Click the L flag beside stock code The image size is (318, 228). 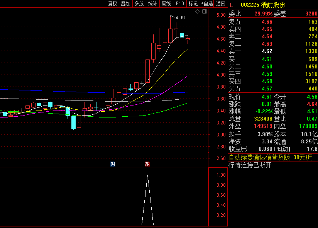pos(232,5)
